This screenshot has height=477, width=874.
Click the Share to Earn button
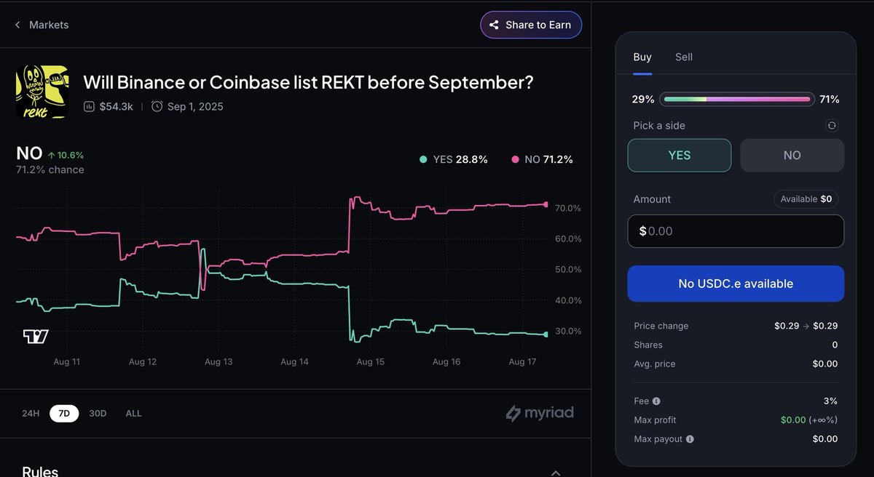point(531,25)
